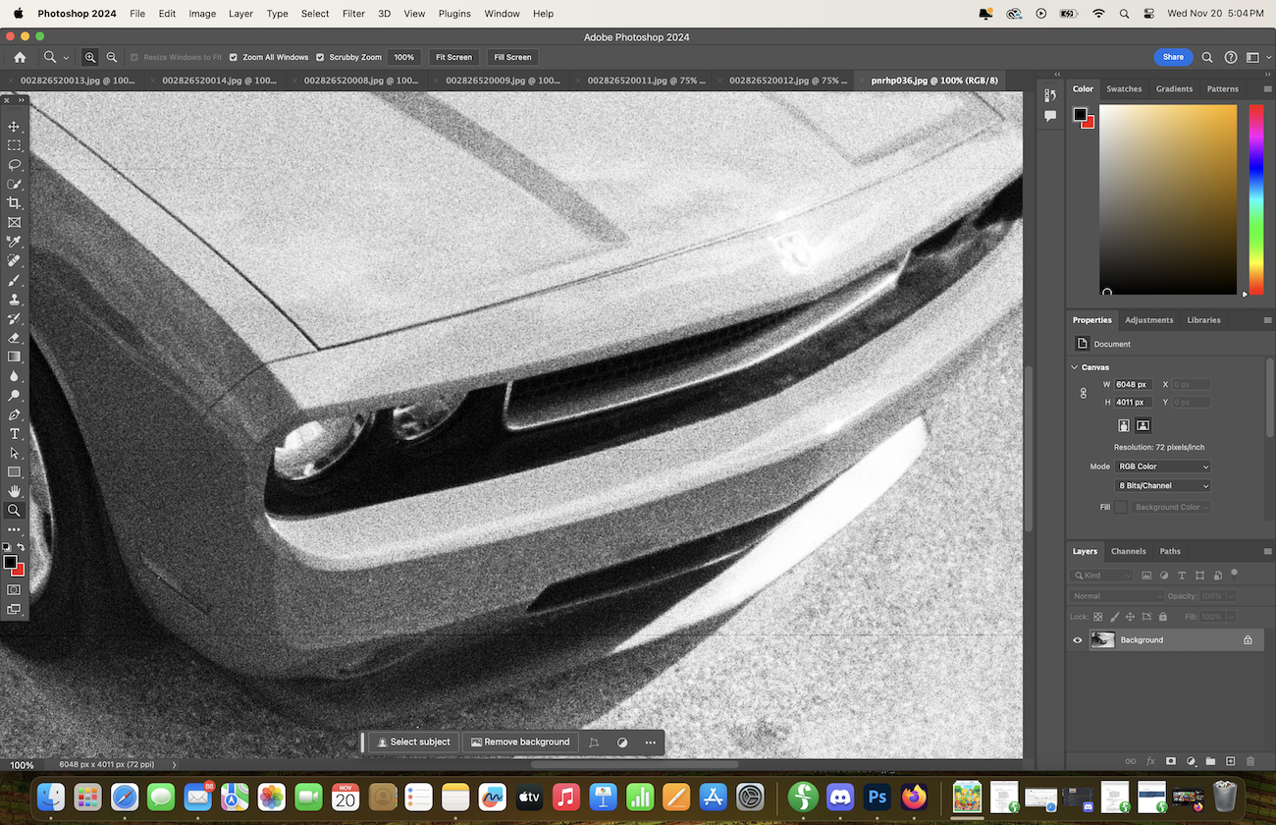The width and height of the screenshot is (1276, 825).
Task: Click the Home icon in options bar
Action: pos(20,57)
